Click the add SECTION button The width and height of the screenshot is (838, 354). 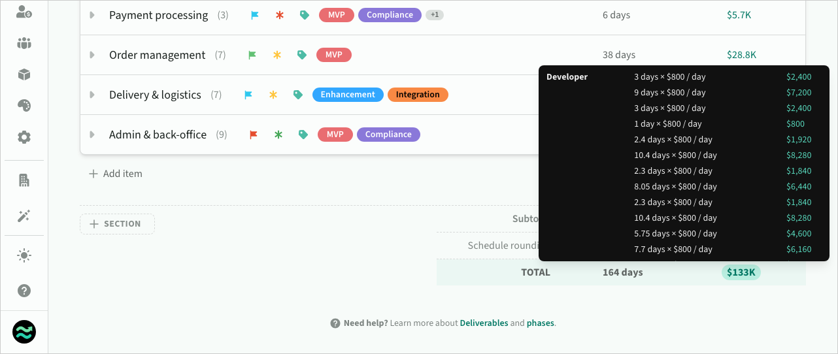click(117, 224)
